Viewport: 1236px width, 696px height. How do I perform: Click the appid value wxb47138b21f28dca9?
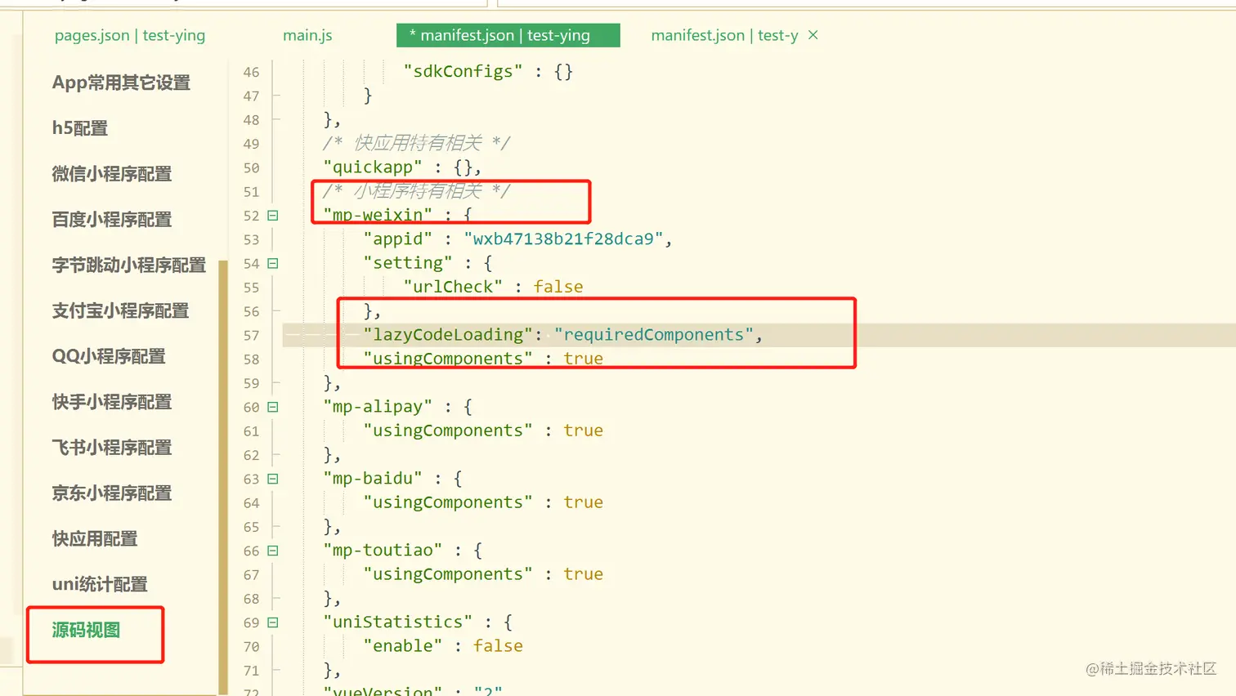coord(563,239)
